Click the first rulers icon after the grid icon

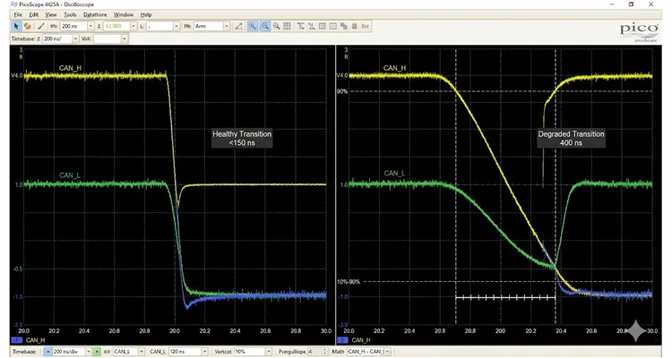(301, 26)
